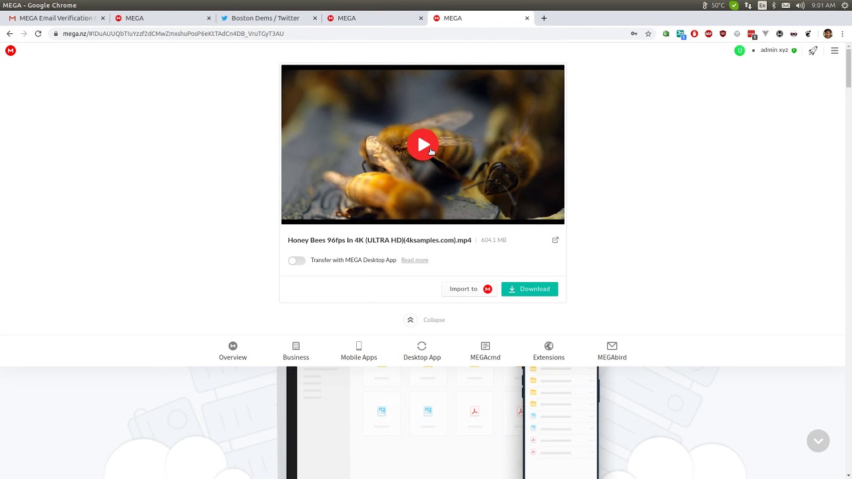The width and height of the screenshot is (852, 479).
Task: Open the Read more link
Action: 415,260
